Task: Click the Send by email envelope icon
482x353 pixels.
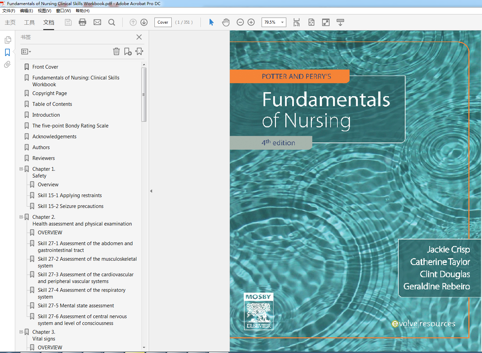Action: click(97, 22)
